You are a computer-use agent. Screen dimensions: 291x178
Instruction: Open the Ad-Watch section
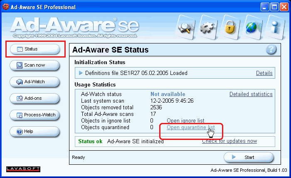35,82
